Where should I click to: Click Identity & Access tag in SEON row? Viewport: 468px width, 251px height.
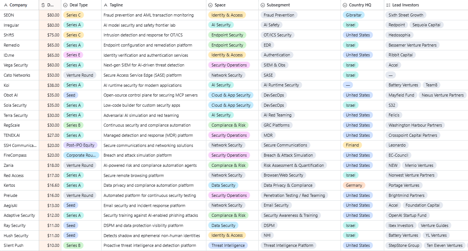227,15
